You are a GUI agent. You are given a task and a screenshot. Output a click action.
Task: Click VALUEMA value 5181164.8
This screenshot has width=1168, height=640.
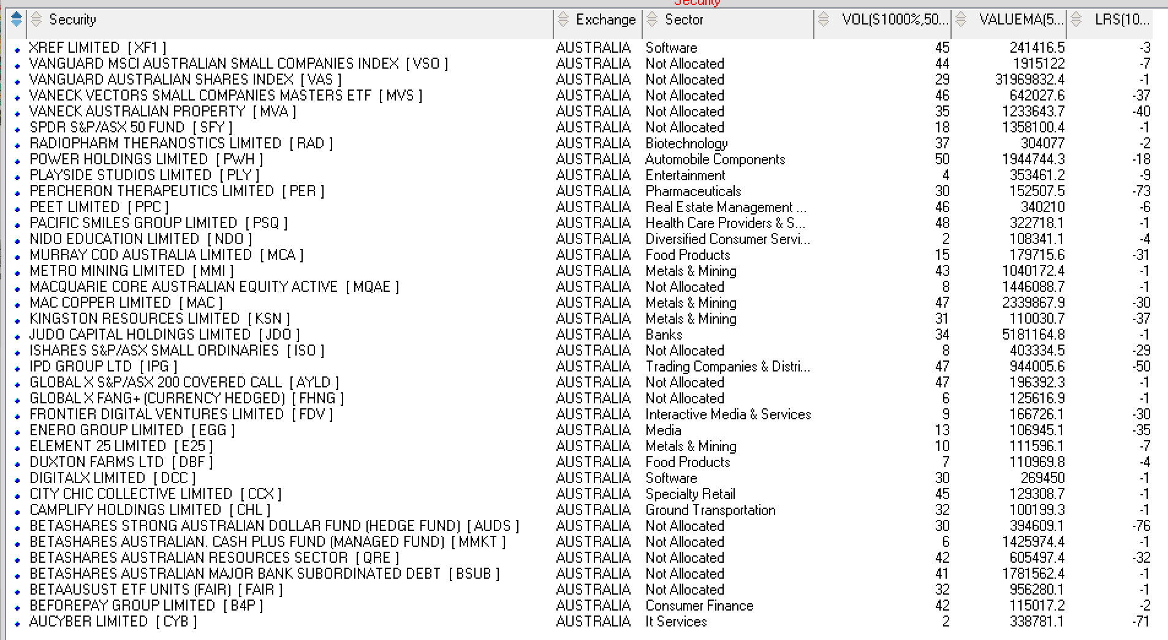point(1034,335)
